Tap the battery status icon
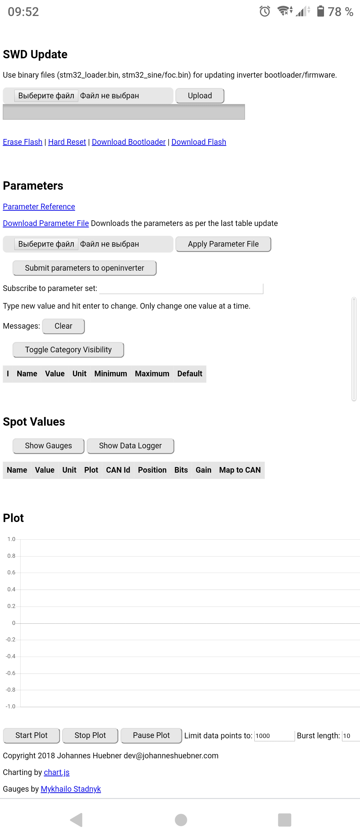The image size is (360, 840). [x=320, y=11]
